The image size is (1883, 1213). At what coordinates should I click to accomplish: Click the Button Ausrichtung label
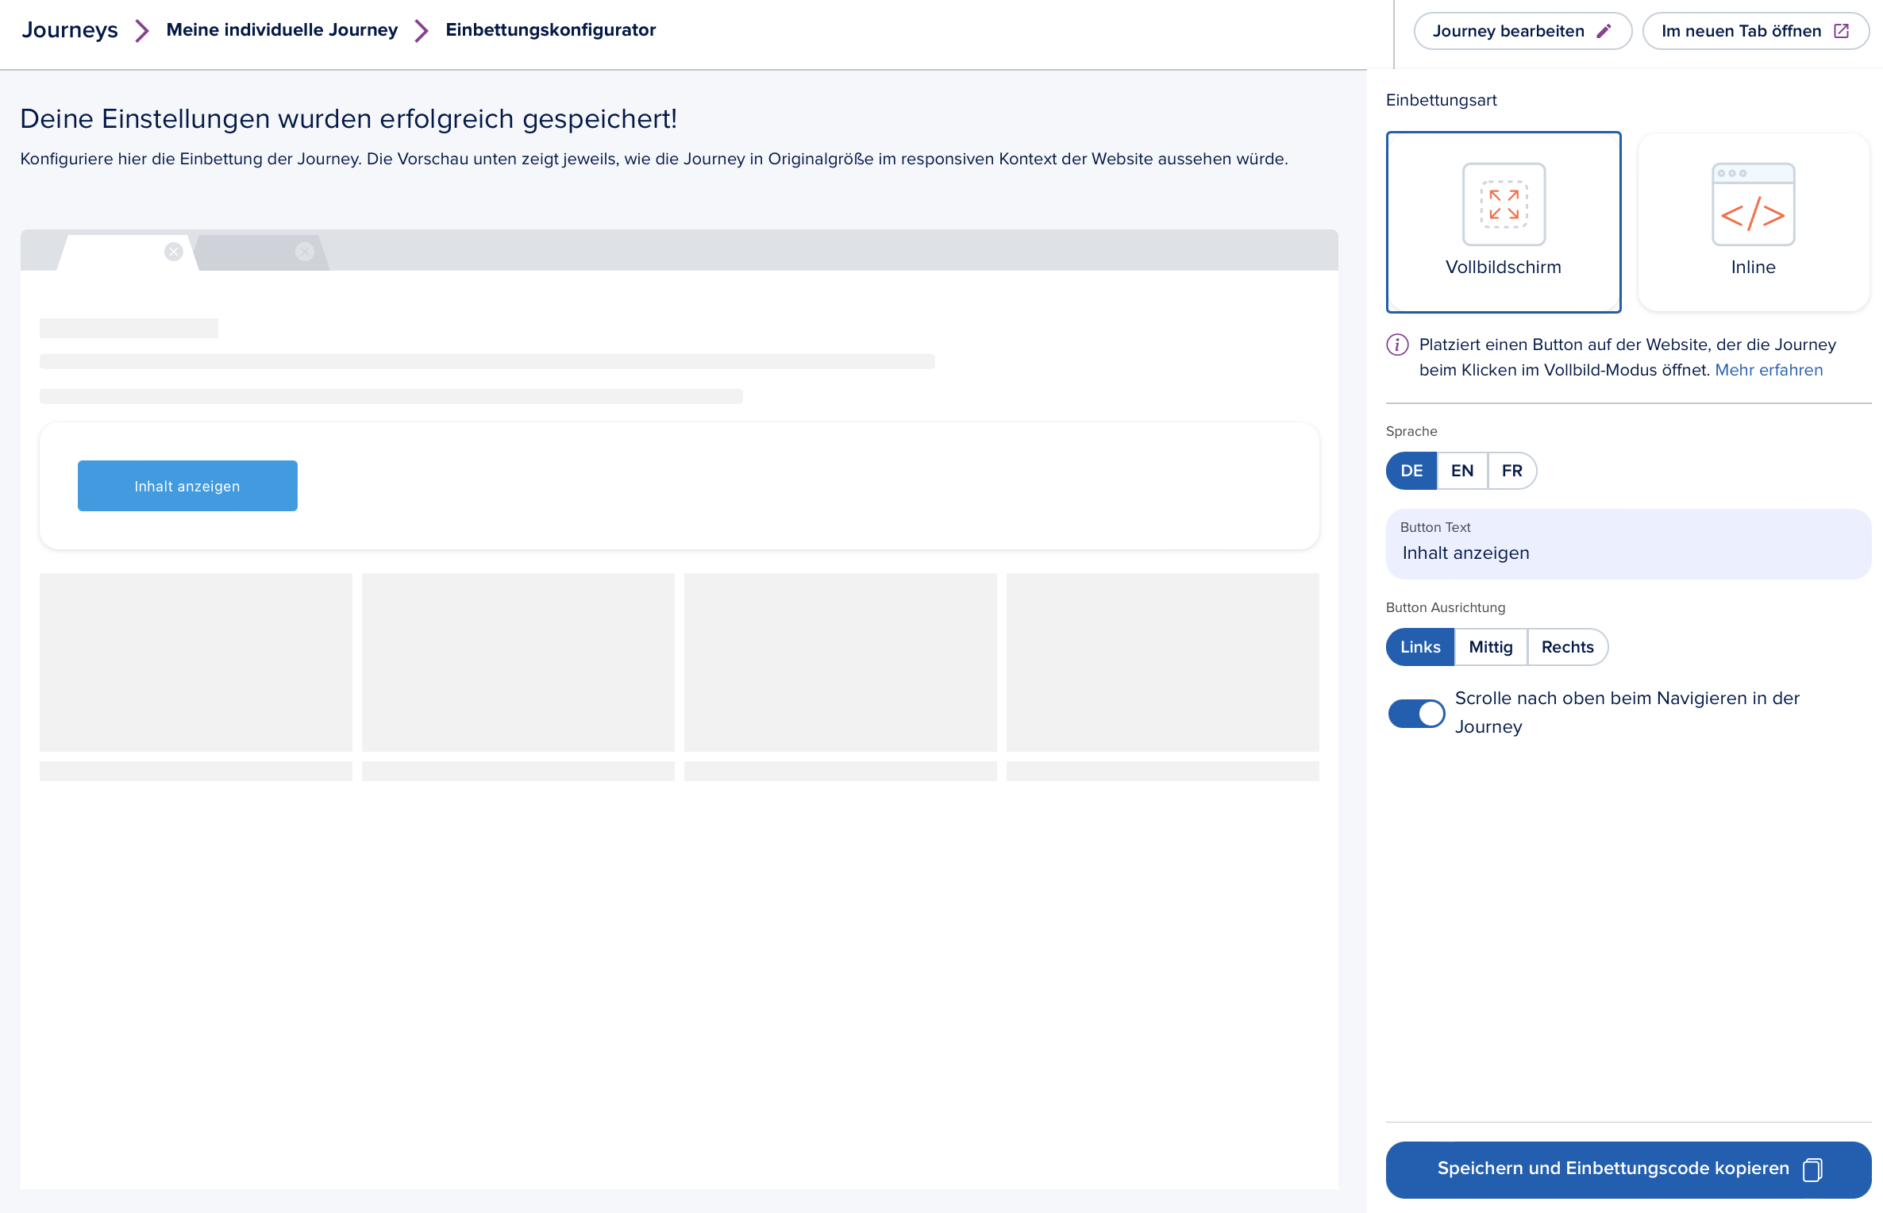coord(1446,607)
